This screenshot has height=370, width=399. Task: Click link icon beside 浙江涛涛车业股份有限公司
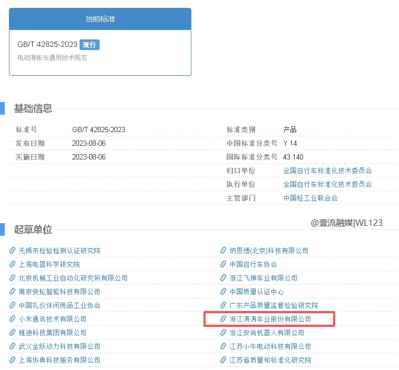coord(223,319)
